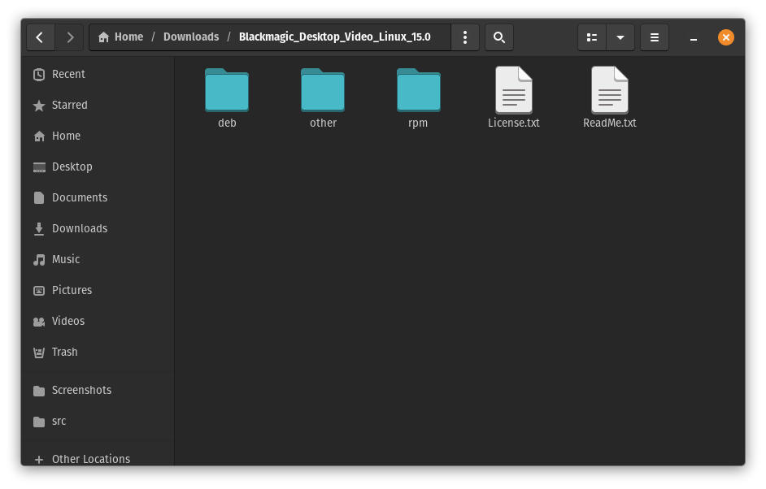Select the License.txt file
766x489 pixels.
514,97
